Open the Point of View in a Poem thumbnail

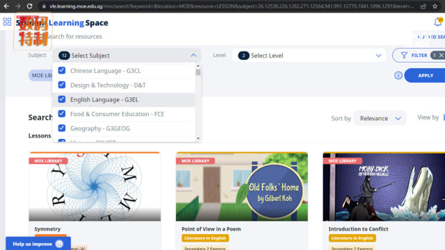[242, 187]
